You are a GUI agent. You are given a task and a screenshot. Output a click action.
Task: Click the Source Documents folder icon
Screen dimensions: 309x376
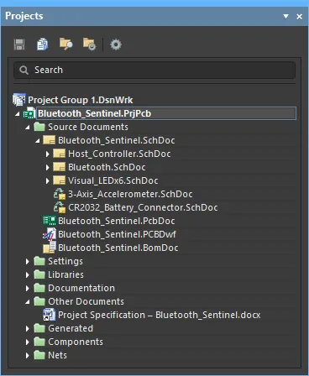(x=39, y=127)
